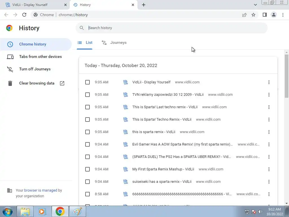Open actions menu for VidLii - Display Yourself
Screen dimensions: 289x217
[x=269, y=82]
